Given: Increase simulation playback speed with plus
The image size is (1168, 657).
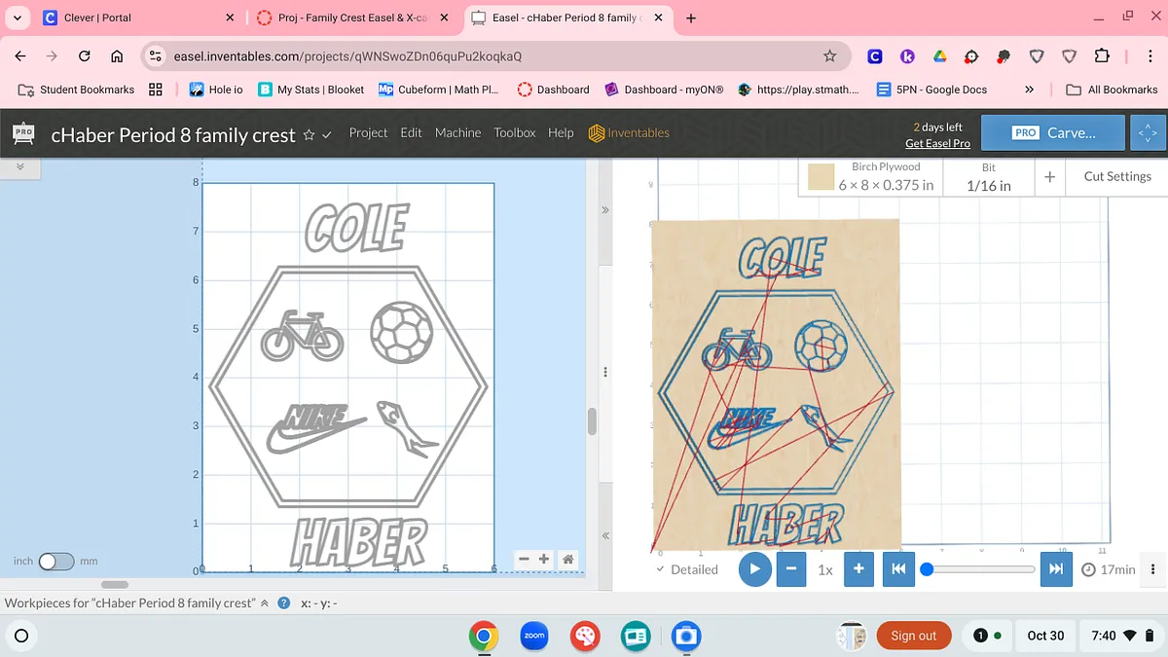Looking at the screenshot, I should [858, 569].
